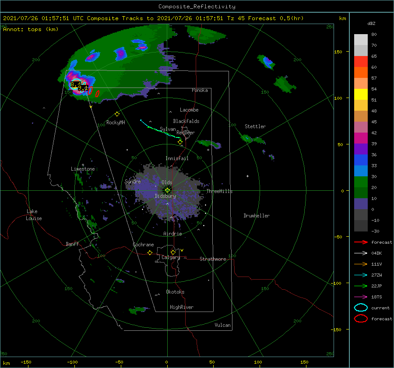394x368 pixels.
Task: Click the green 22JP arrow icon
Action: [361, 286]
